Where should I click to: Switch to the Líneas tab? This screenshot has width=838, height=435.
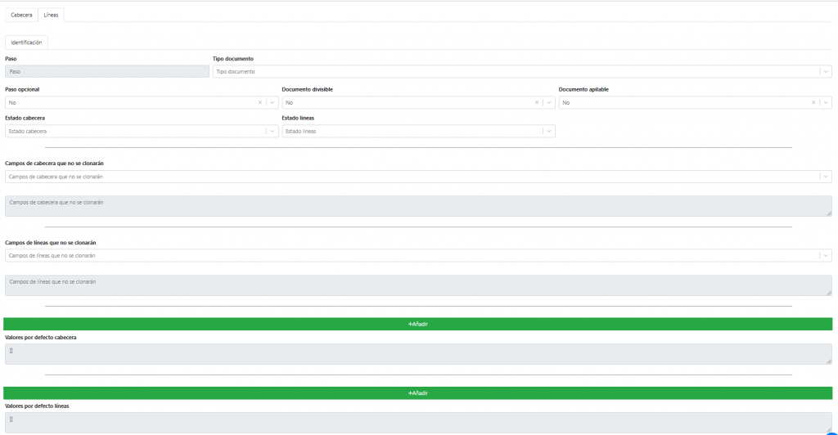(52, 16)
